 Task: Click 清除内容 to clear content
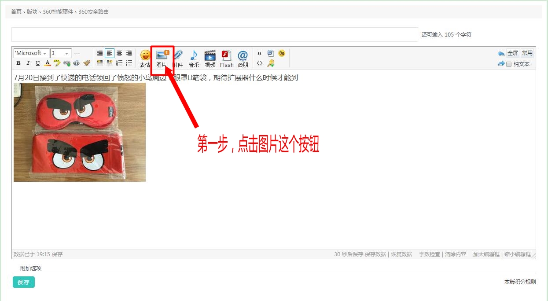click(456, 254)
